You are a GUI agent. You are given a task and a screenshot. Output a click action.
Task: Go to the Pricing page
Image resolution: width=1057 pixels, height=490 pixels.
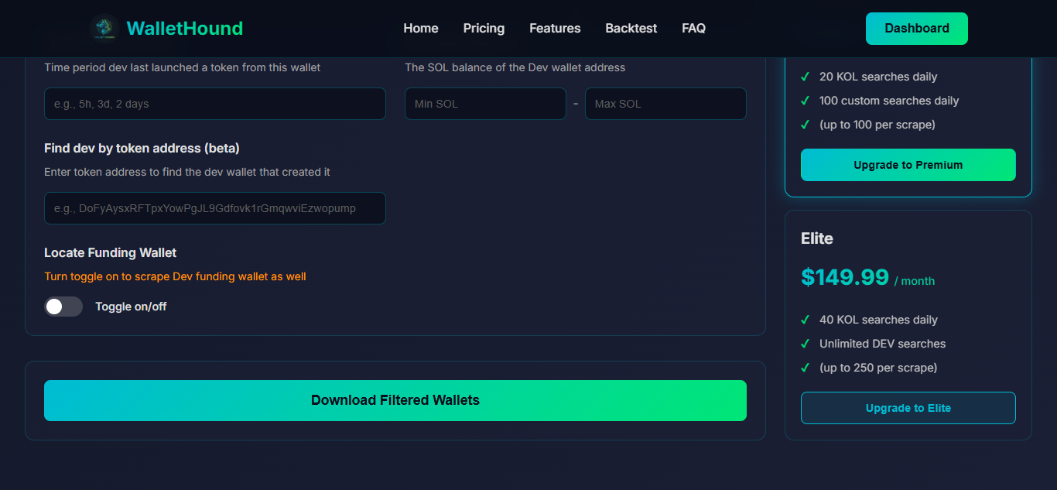(x=483, y=28)
